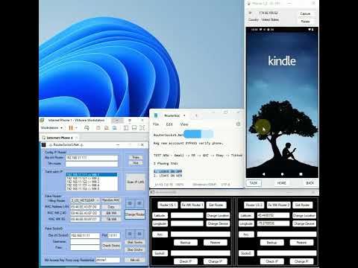358x268 pixels.
Task: Click the empty Latitude field in left panel
Action: click(187, 216)
